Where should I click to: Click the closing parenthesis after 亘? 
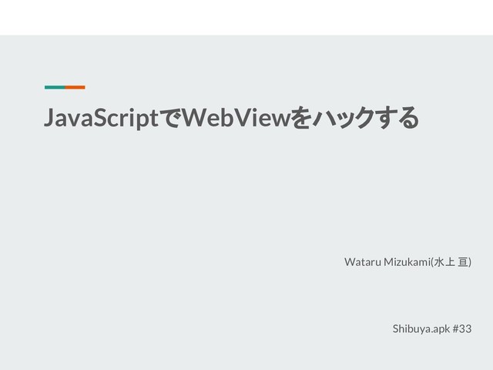coord(470,262)
